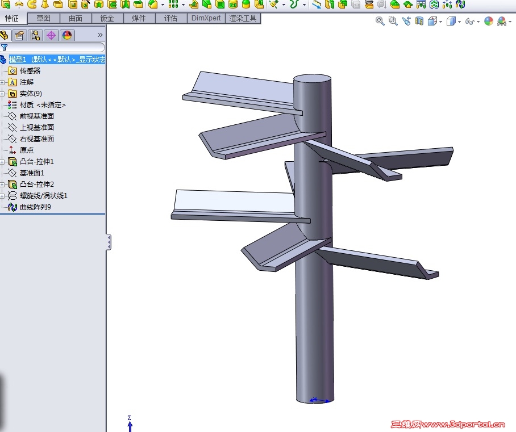Toggle the Section View

coord(419,21)
